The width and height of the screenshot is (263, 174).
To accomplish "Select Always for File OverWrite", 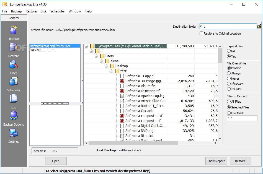I will click(229, 73).
